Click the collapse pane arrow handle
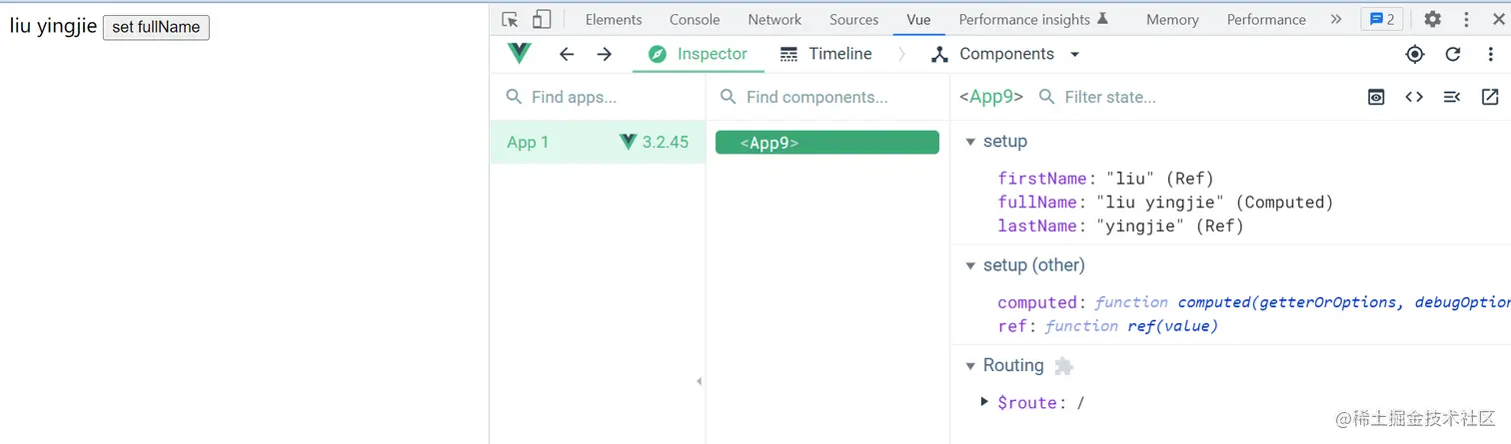 pyautogui.click(x=699, y=381)
